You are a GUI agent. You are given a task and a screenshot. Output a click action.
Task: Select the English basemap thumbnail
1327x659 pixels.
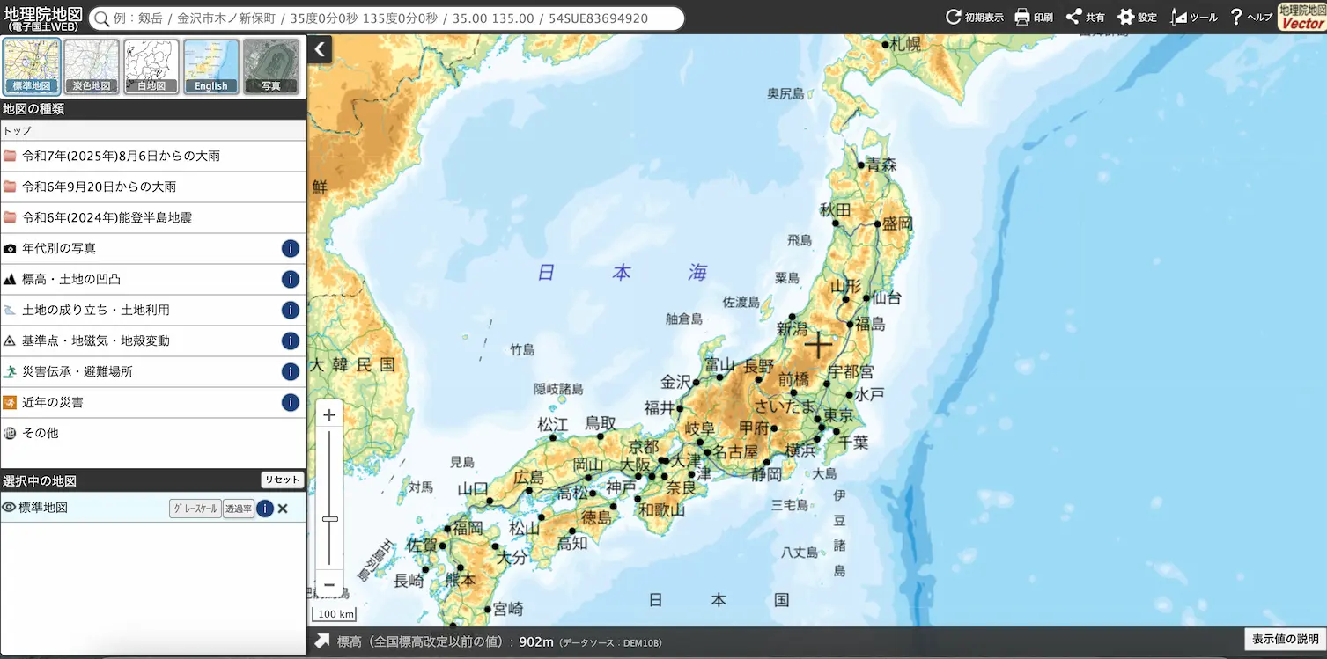point(211,66)
